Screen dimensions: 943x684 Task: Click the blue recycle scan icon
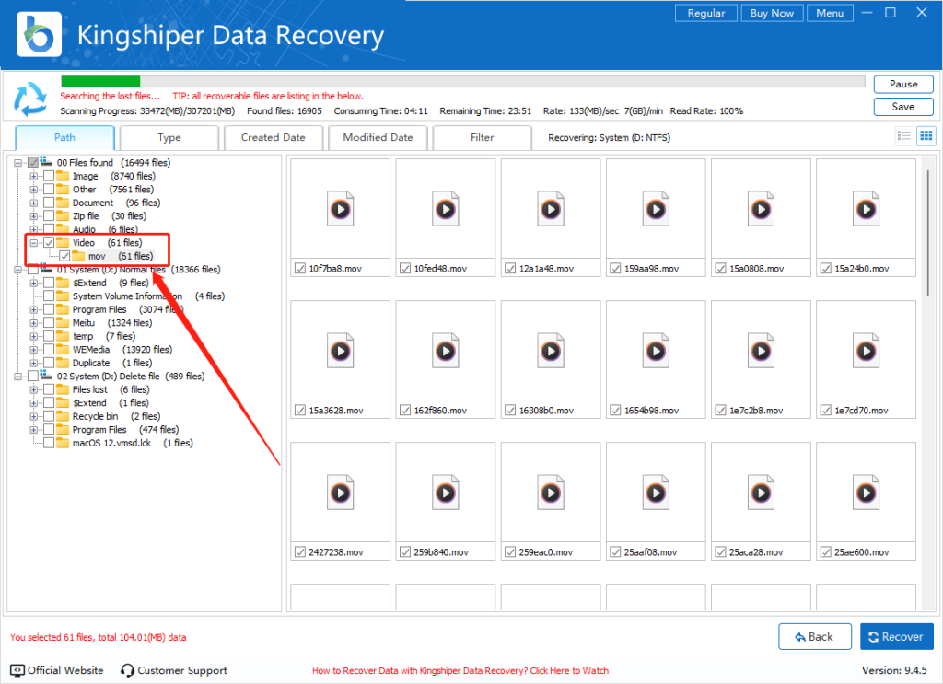click(33, 98)
